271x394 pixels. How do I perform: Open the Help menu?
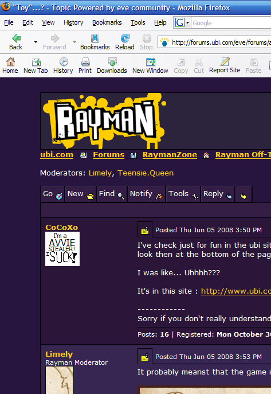(160, 22)
